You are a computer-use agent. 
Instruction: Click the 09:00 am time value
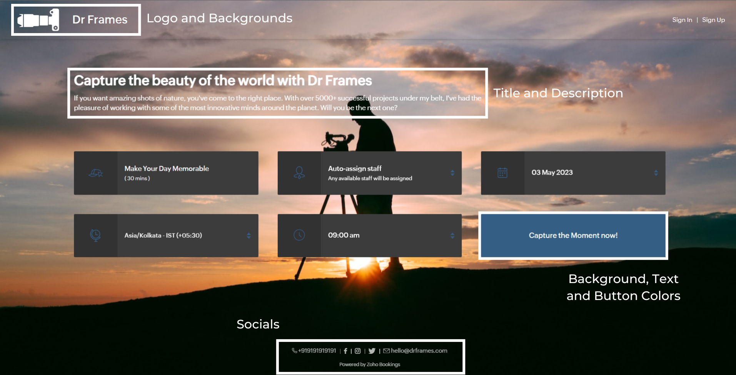344,235
